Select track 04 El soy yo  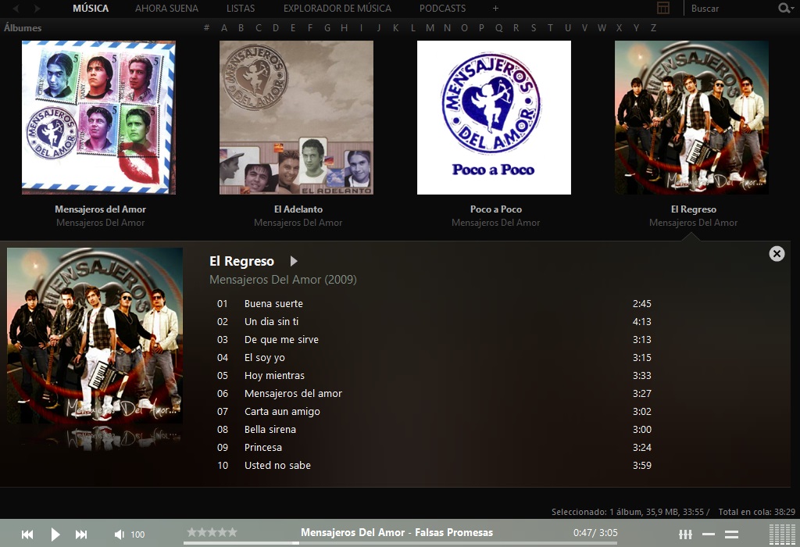434,357
